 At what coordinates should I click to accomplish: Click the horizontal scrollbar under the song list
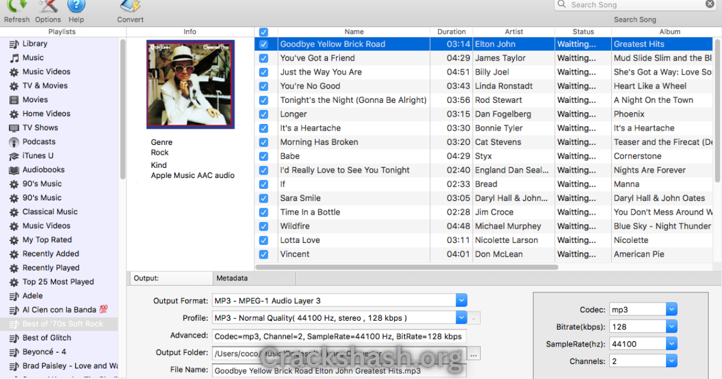[x=407, y=267]
